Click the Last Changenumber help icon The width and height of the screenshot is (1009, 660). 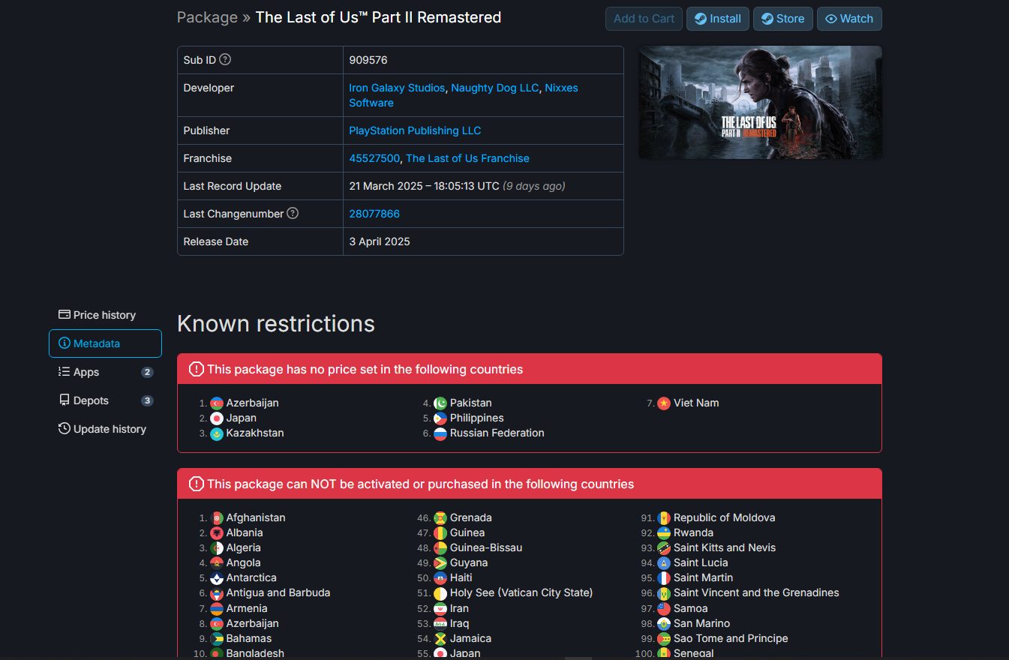293,213
